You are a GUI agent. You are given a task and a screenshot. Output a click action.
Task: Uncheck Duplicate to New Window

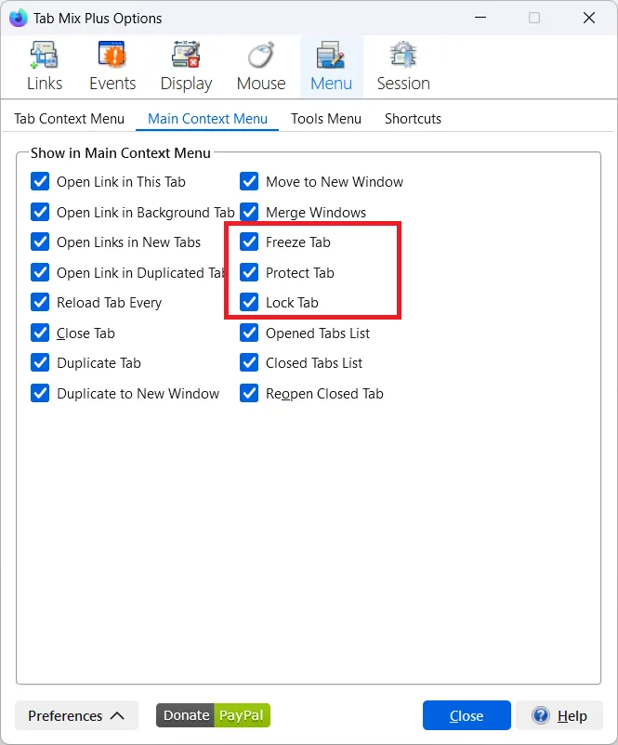click(40, 394)
